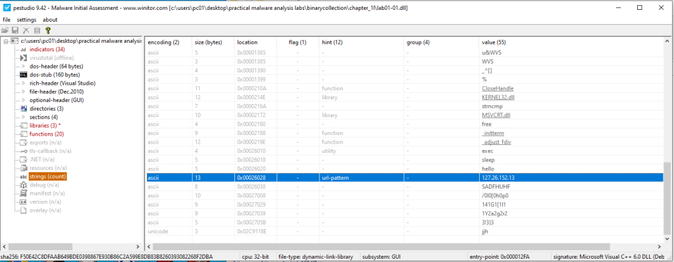Click the tree panel horizontal scrollbar thumb
The width and height of the screenshot is (674, 262).
(x=41, y=247)
